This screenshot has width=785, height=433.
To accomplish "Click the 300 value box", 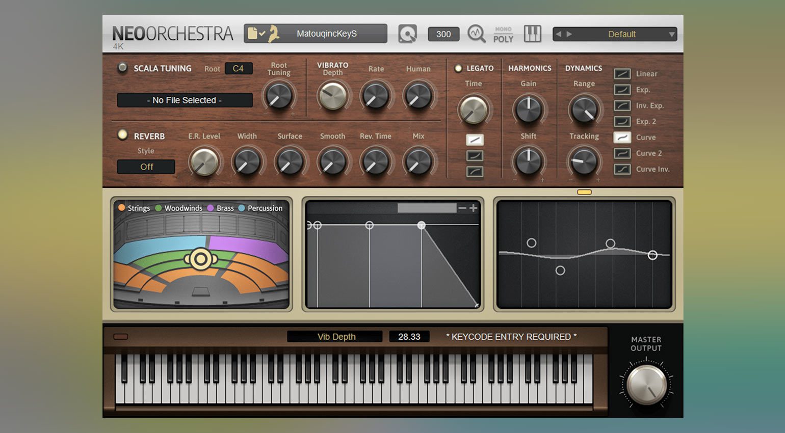I will (443, 34).
